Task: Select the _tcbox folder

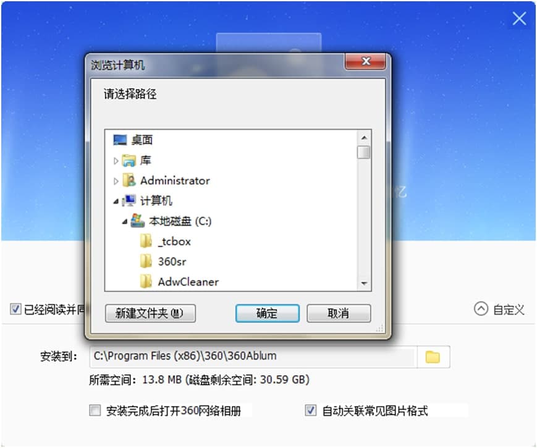Action: (166, 241)
